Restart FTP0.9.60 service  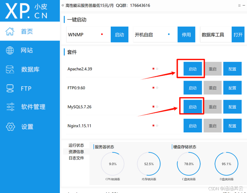point(212,88)
